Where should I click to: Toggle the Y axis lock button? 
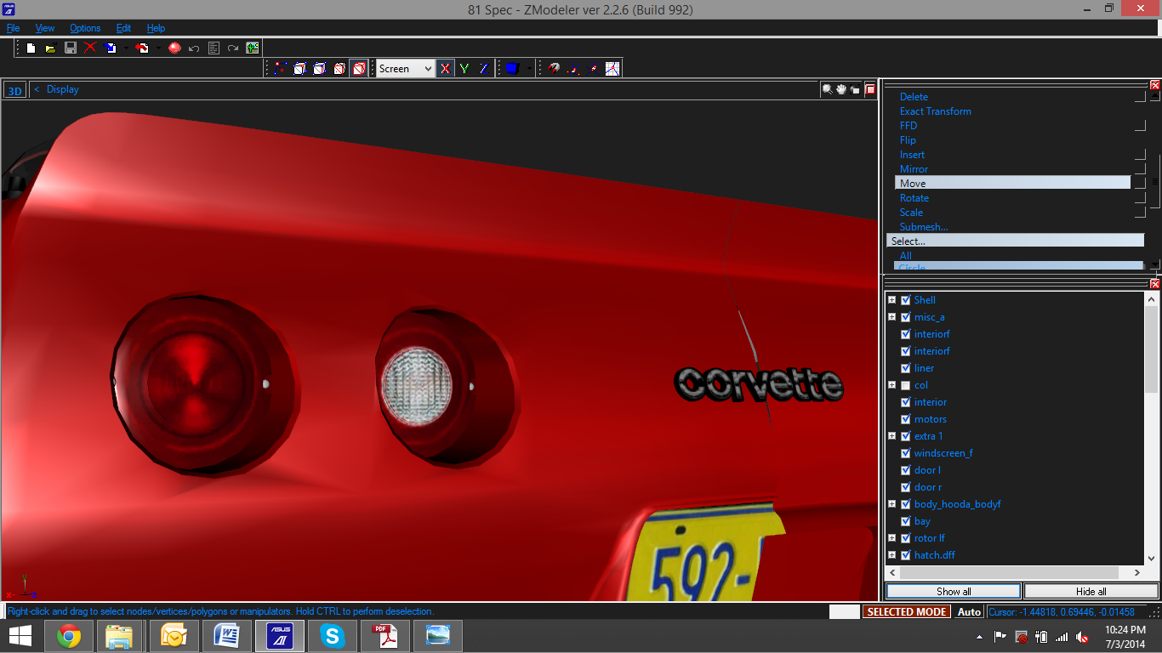pos(464,68)
